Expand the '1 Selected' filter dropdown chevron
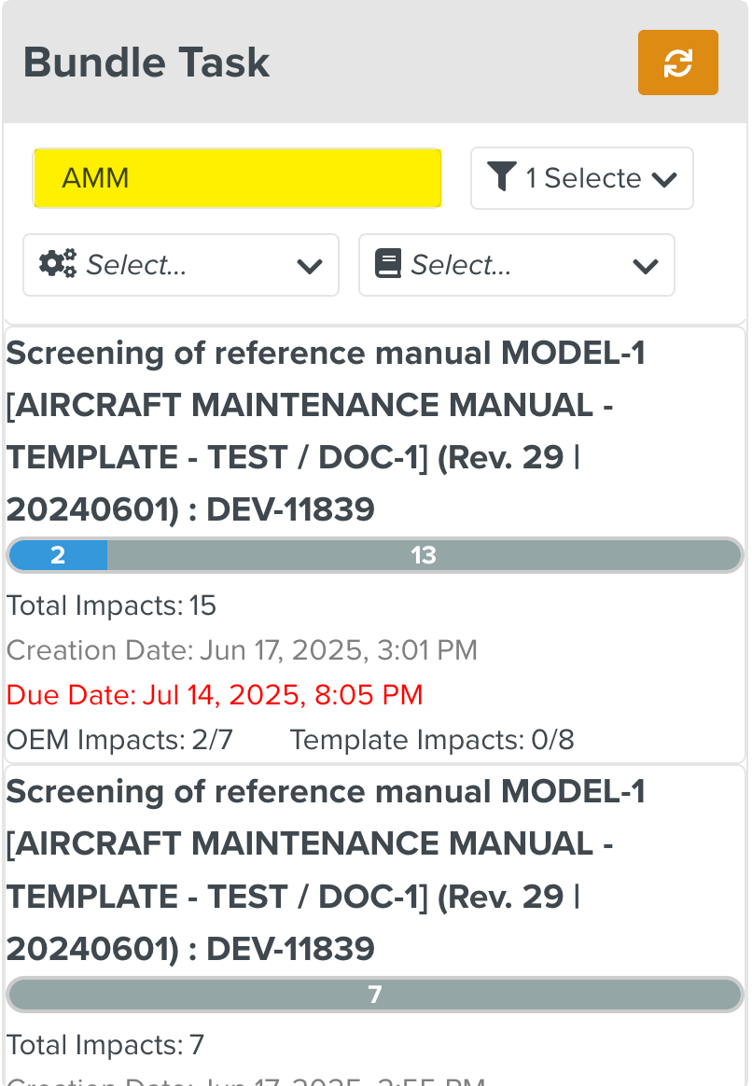The height and width of the screenshot is (1086, 752). click(664, 178)
